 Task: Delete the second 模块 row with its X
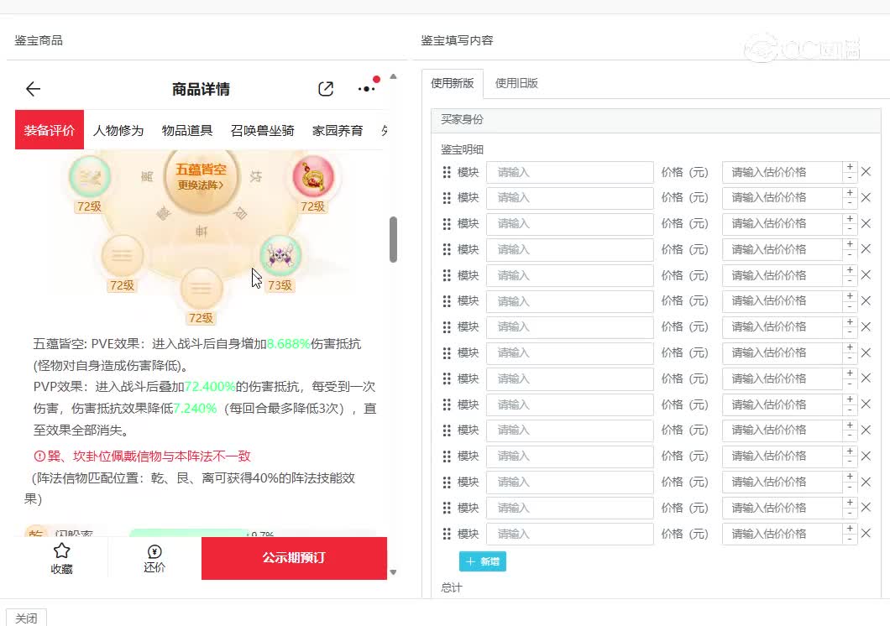pos(866,198)
